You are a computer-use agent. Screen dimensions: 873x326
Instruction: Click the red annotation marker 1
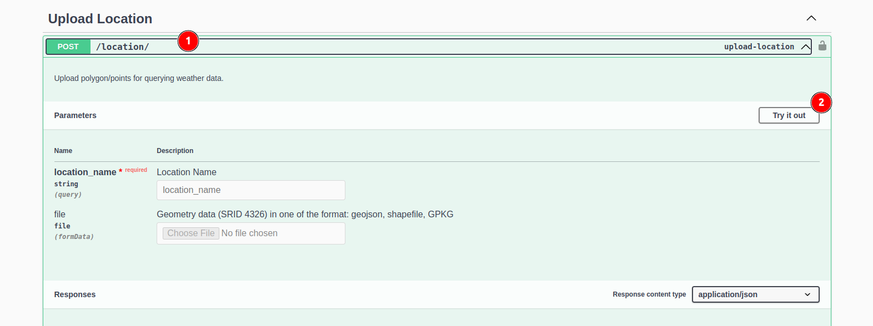188,41
